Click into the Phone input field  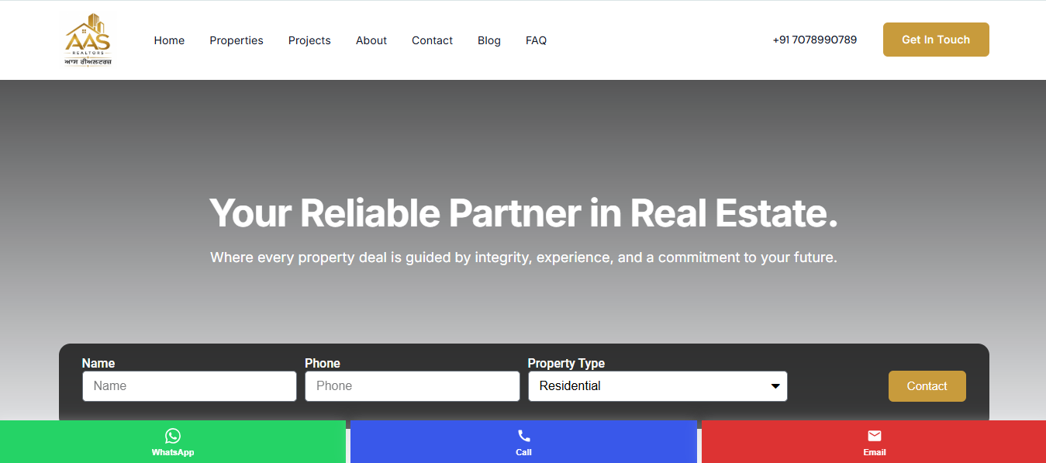pyautogui.click(x=413, y=386)
